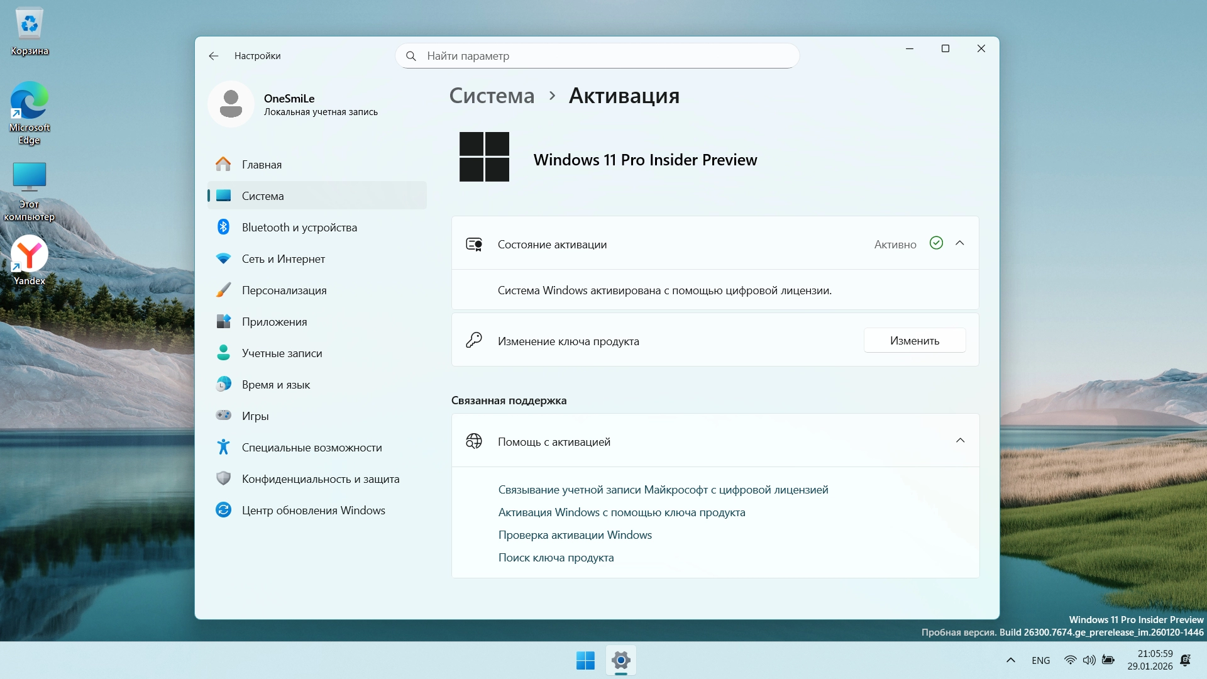The height and width of the screenshot is (679, 1207).
Task: Show hidden tray icons chevron
Action: [1010, 660]
